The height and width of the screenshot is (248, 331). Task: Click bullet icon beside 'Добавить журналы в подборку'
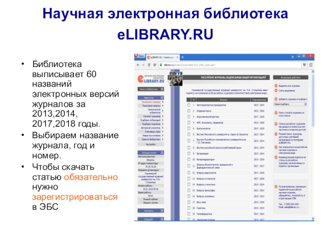tap(276, 99)
